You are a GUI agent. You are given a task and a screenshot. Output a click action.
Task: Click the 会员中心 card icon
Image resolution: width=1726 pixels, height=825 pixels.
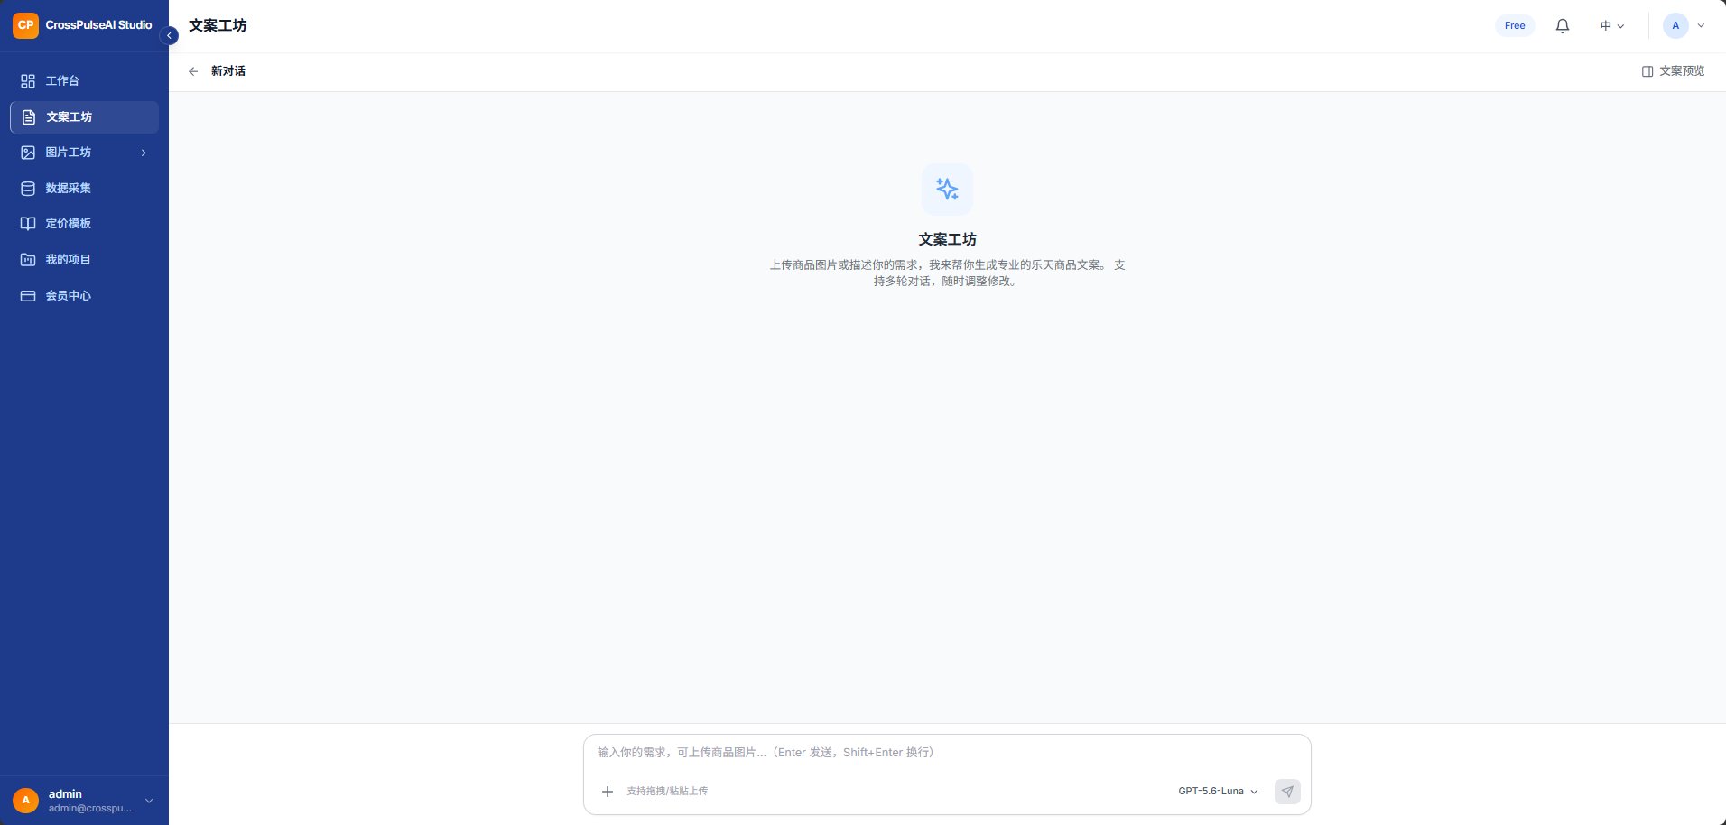click(x=28, y=296)
